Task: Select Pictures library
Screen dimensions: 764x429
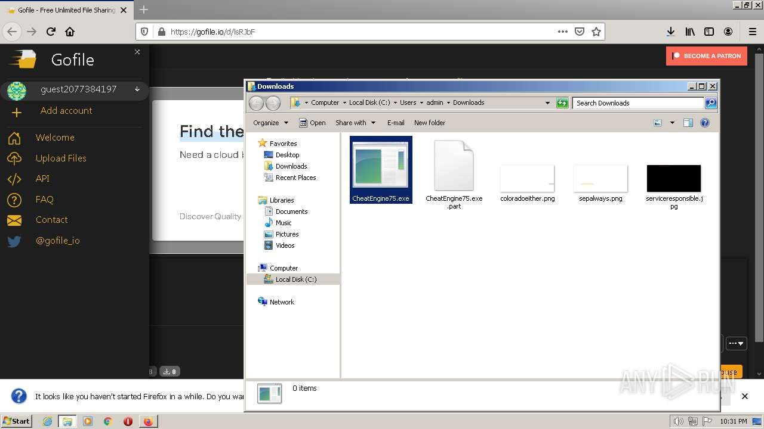Action: [287, 234]
